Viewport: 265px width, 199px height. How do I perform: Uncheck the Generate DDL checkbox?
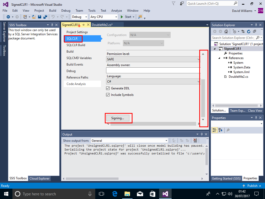[x=108, y=88]
